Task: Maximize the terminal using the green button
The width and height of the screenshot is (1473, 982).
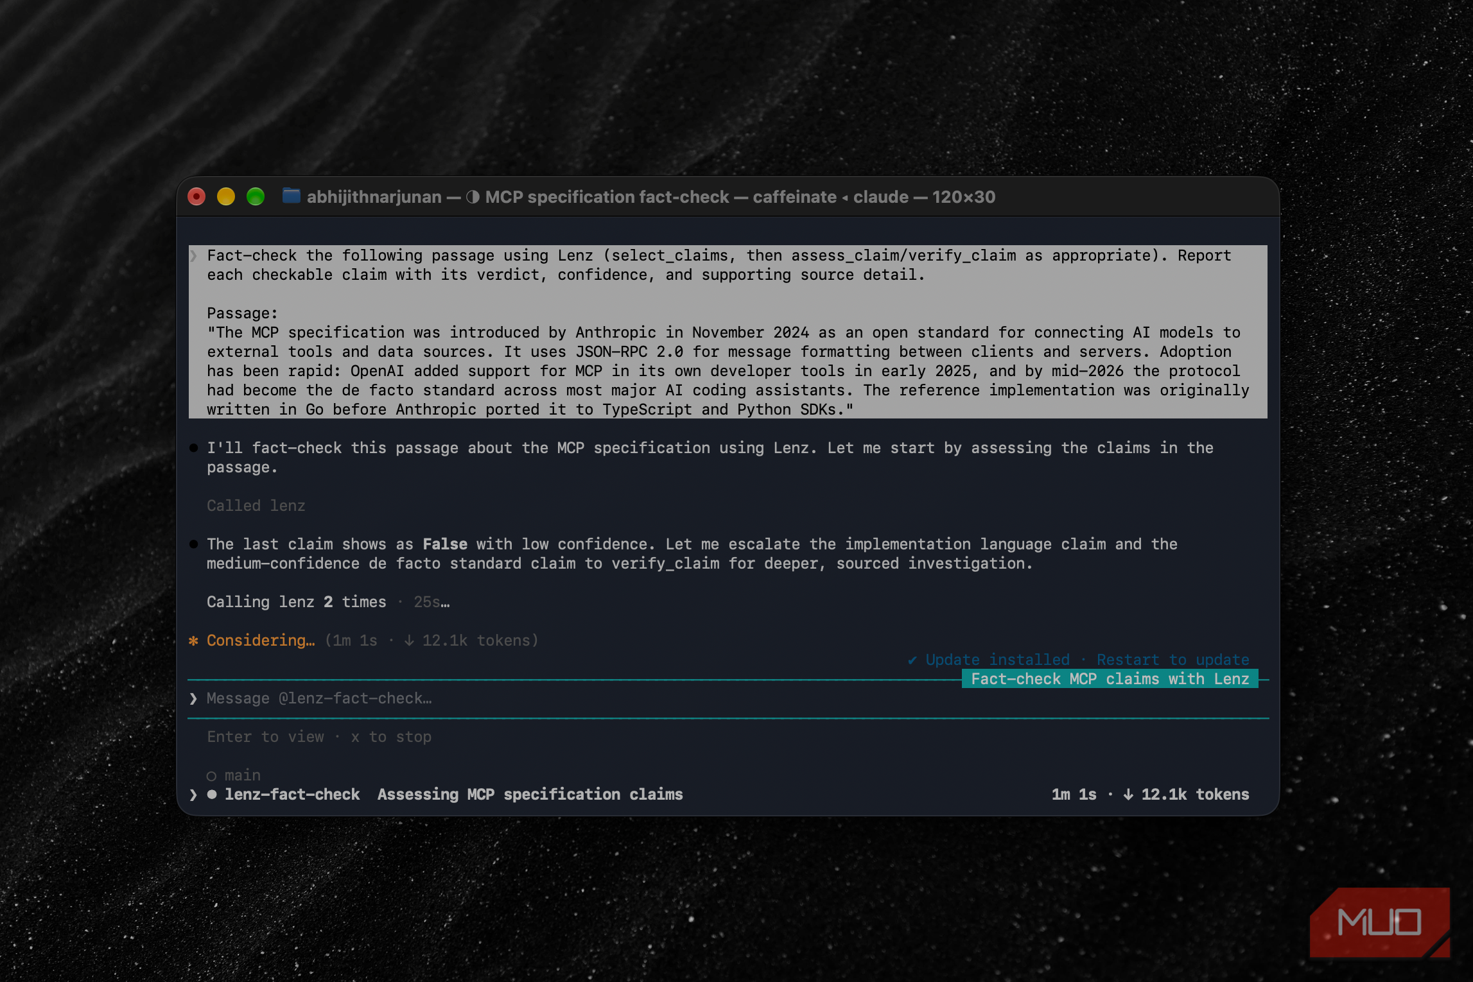Action: point(256,196)
